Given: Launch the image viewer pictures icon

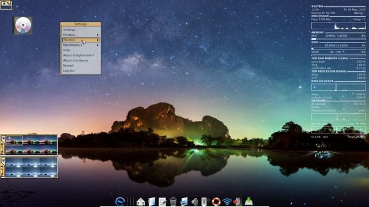Looking at the screenshot, I should (184, 202).
